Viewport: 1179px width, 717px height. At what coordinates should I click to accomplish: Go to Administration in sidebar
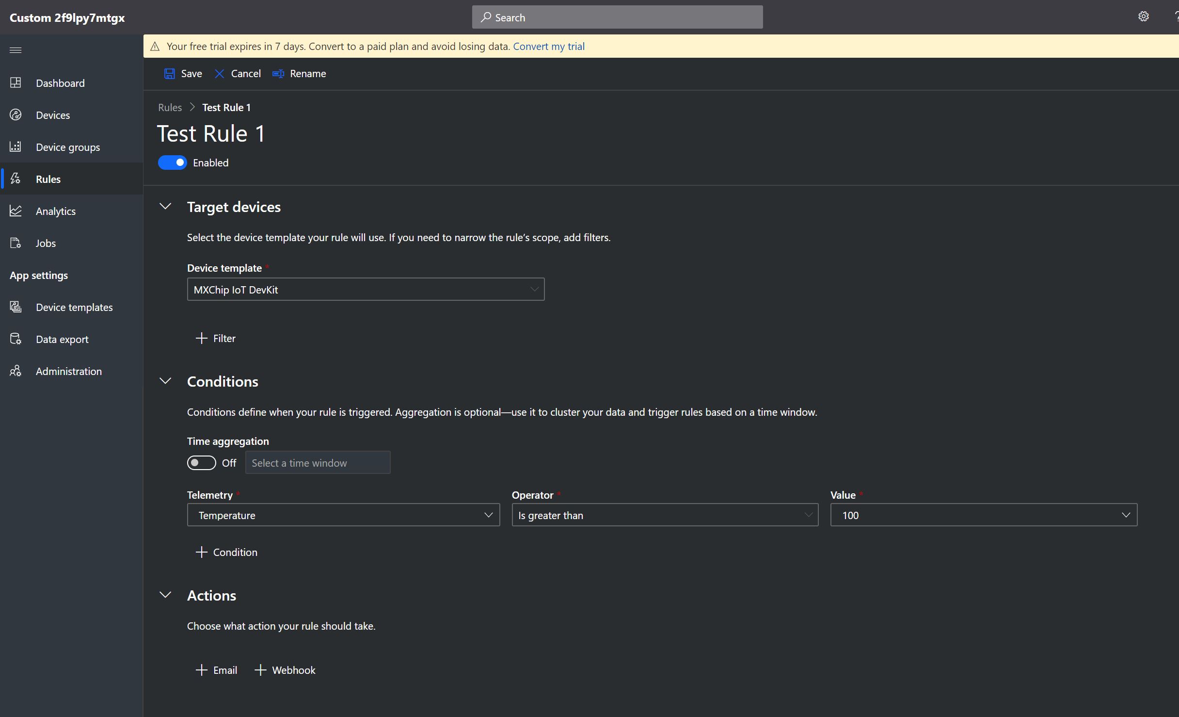[x=68, y=371]
